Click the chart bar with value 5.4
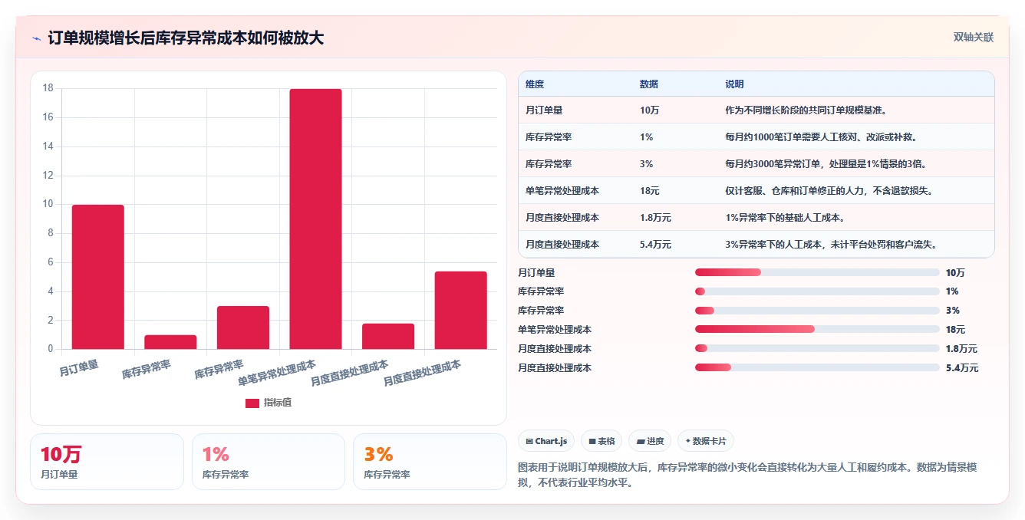This screenshot has width=1025, height=520. coord(460,310)
